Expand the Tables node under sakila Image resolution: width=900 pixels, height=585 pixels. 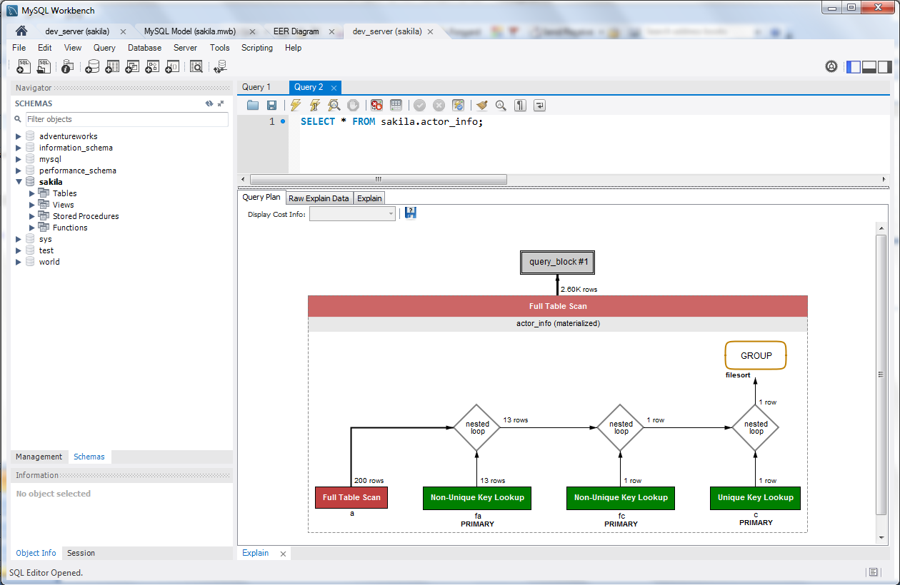coord(31,193)
